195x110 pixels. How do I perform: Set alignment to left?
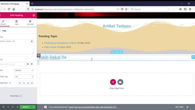(20, 83)
